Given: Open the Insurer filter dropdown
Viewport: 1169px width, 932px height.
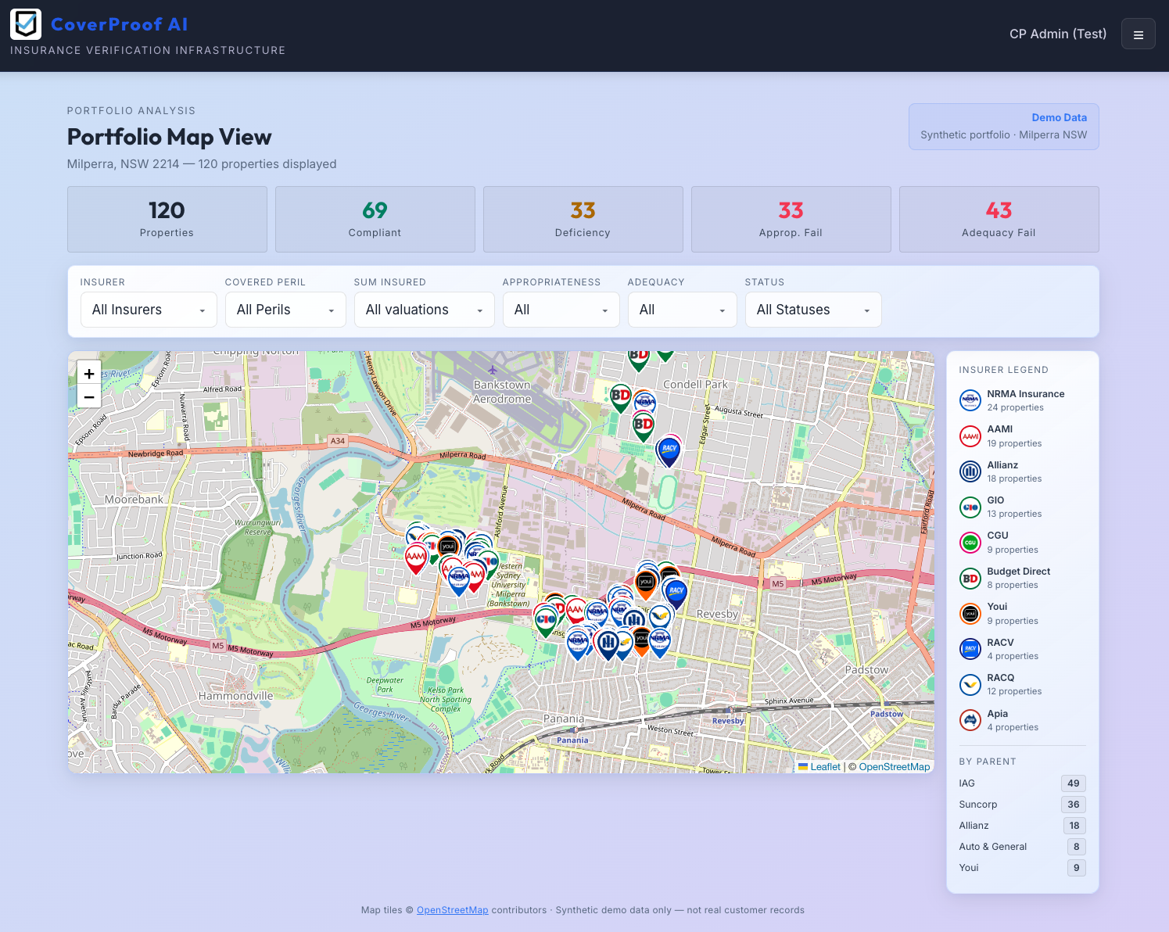Looking at the screenshot, I should click(x=149, y=310).
